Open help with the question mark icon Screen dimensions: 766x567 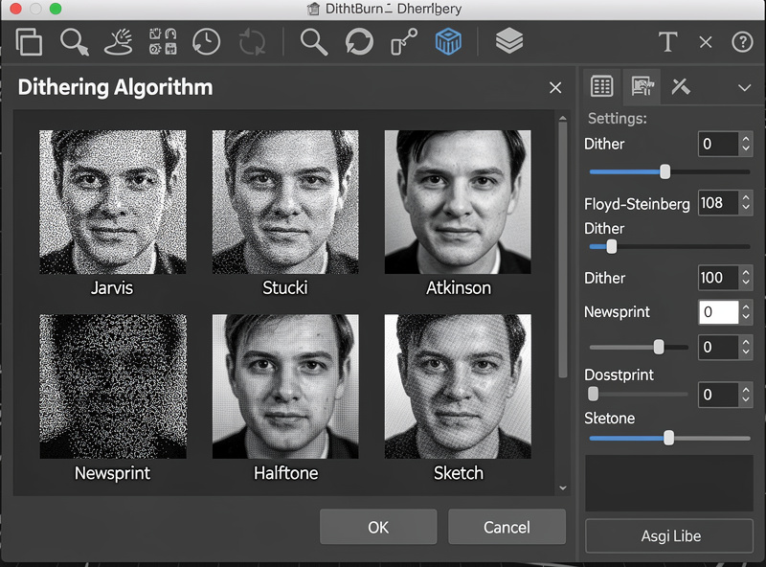point(742,42)
